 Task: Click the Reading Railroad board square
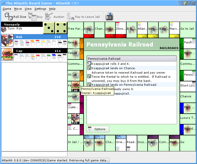(131, 143)
